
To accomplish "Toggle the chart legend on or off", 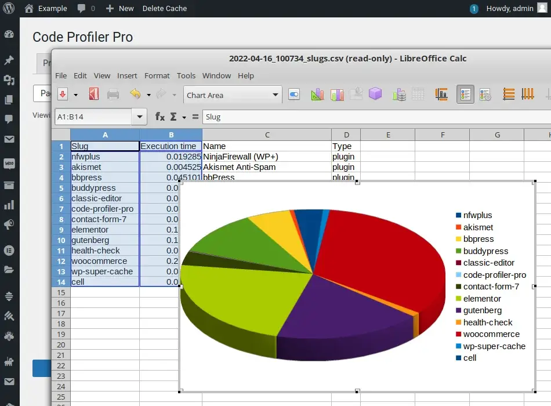I will point(466,94).
